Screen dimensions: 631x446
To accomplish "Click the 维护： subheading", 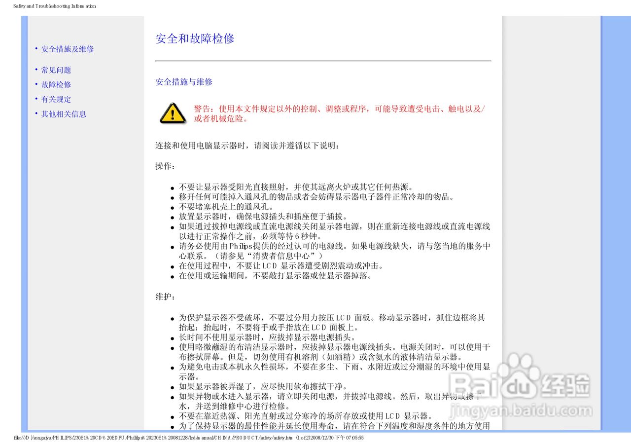I will (165, 297).
